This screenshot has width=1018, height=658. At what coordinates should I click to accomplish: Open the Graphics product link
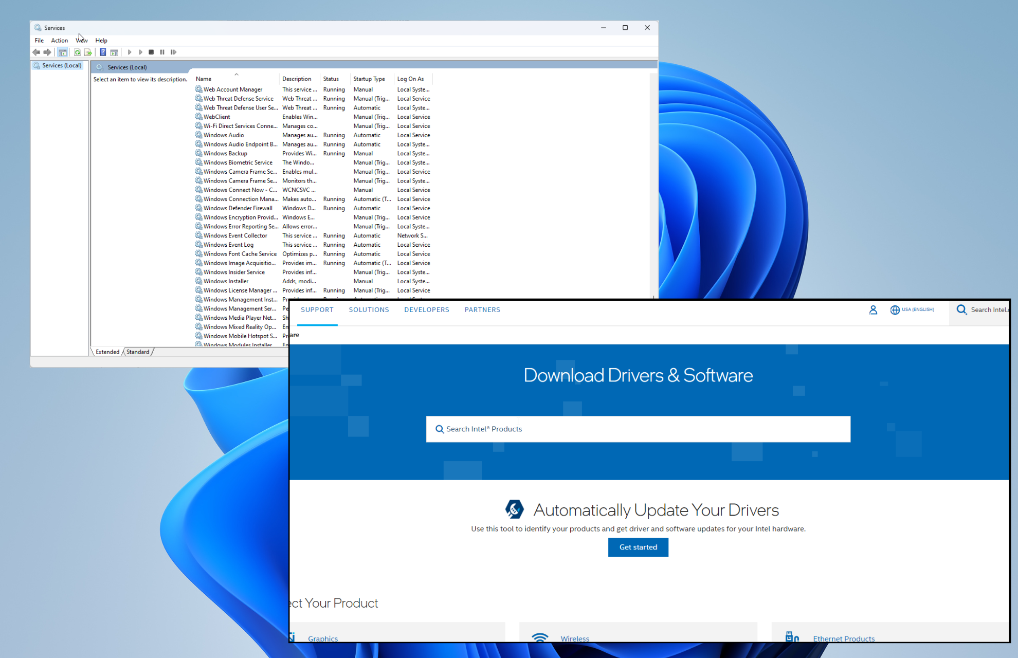point(323,638)
